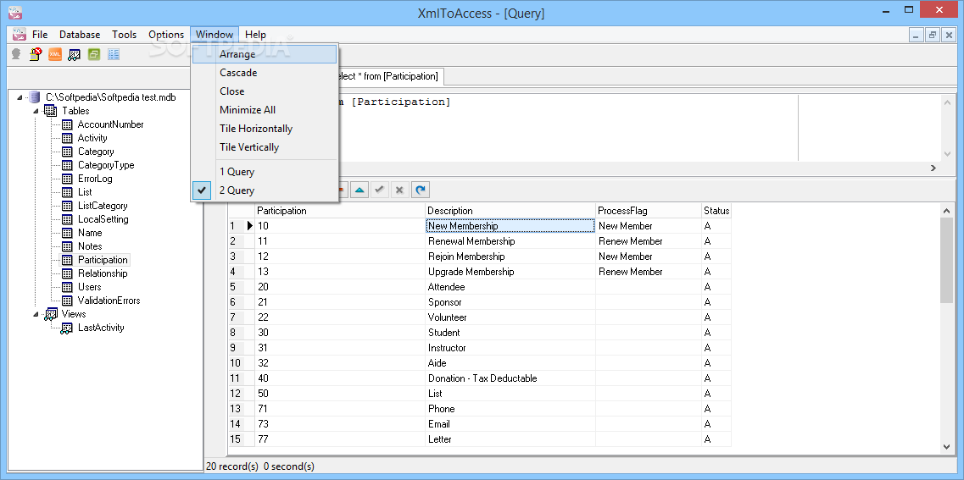The width and height of the screenshot is (964, 480).
Task: Select the Participation table in tree
Action: 103,260
